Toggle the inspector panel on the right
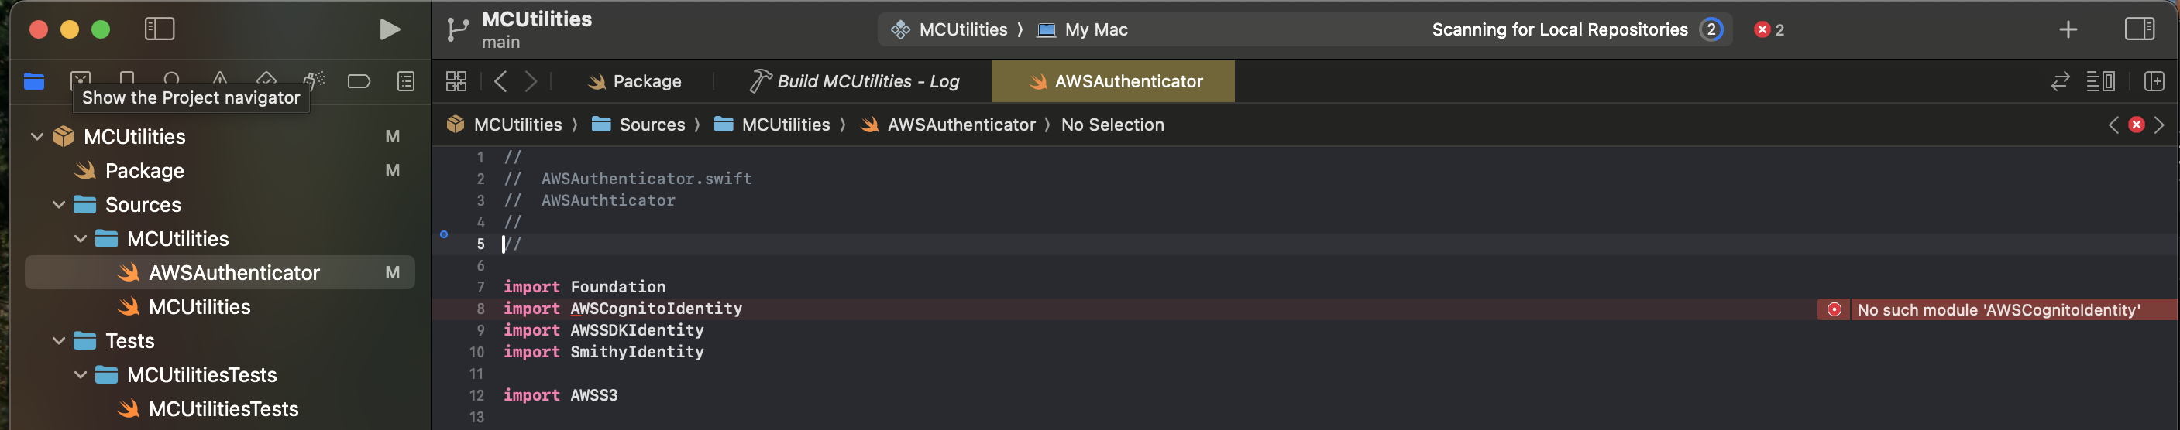 point(2138,29)
